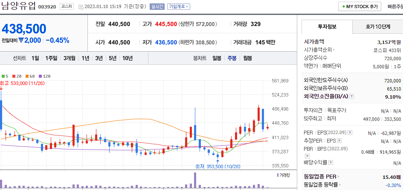
Task: Click MY STOCK 추가 button
Action: click(360, 7)
